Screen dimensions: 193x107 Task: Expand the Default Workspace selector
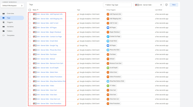(12, 6)
